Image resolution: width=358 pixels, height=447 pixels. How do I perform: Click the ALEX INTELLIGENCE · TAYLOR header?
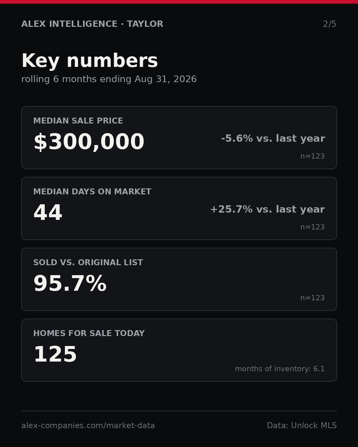[92, 24]
